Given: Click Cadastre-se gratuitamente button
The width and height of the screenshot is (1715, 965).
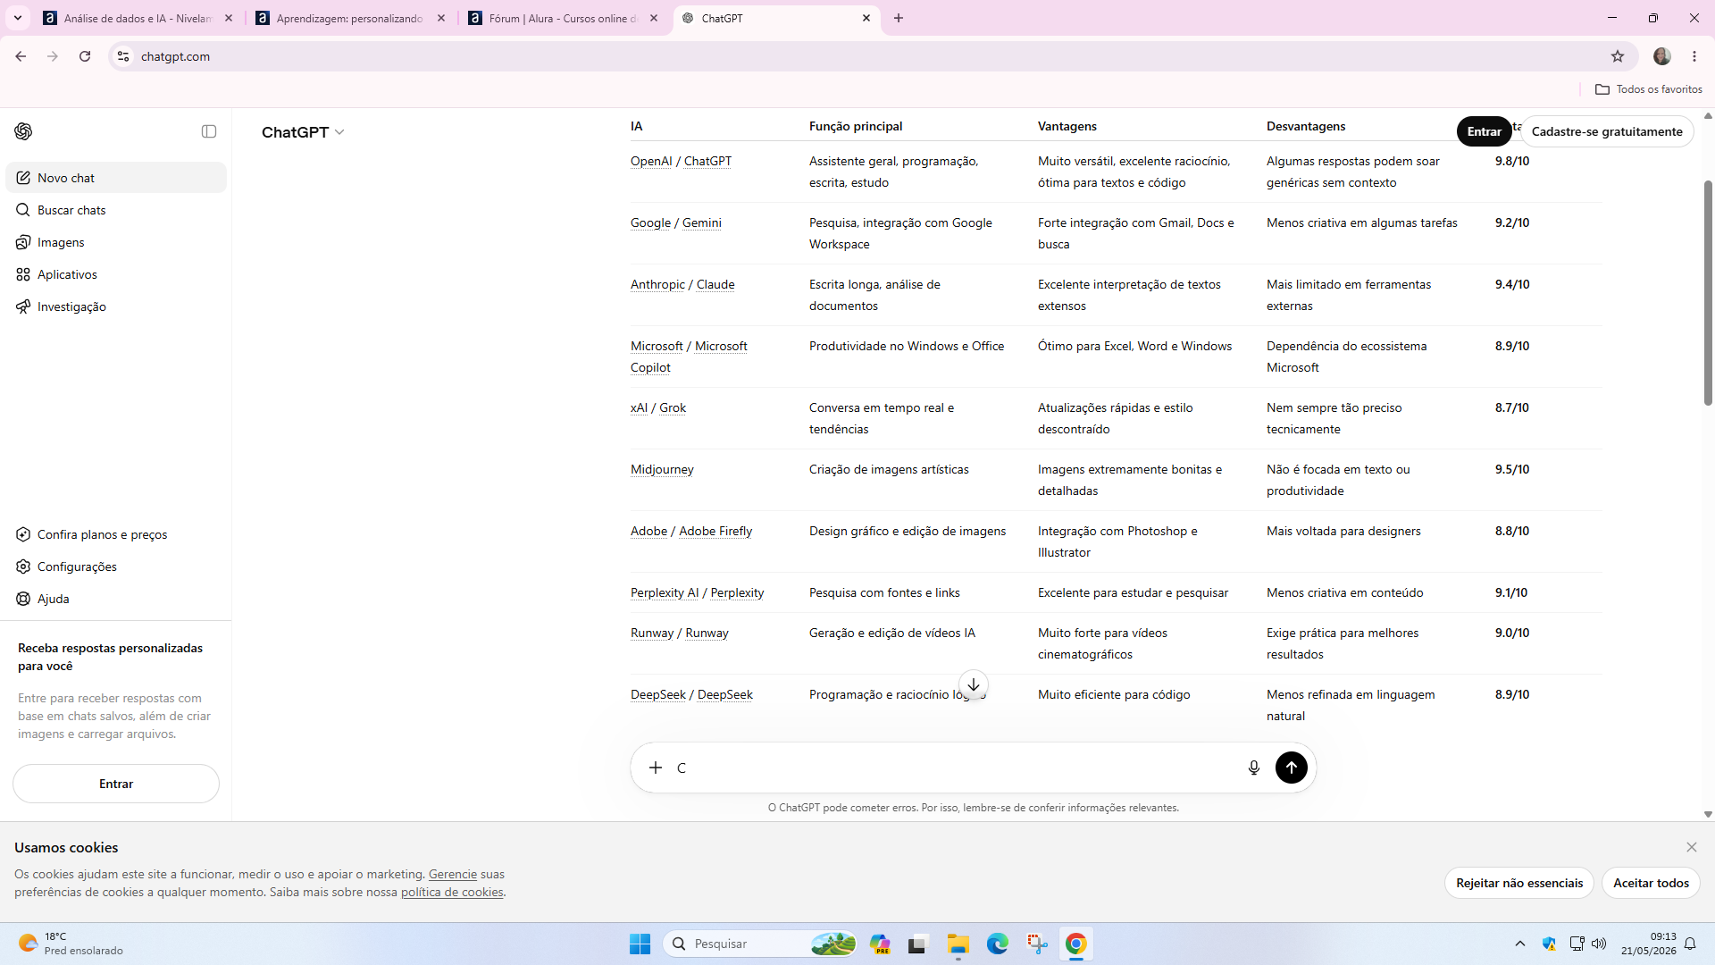Looking at the screenshot, I should 1607,131.
